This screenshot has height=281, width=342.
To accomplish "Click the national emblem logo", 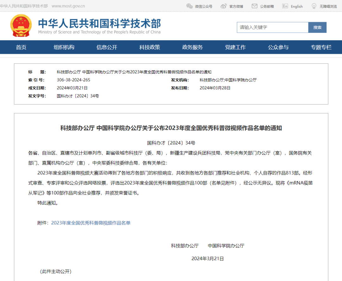I will 21,26.
